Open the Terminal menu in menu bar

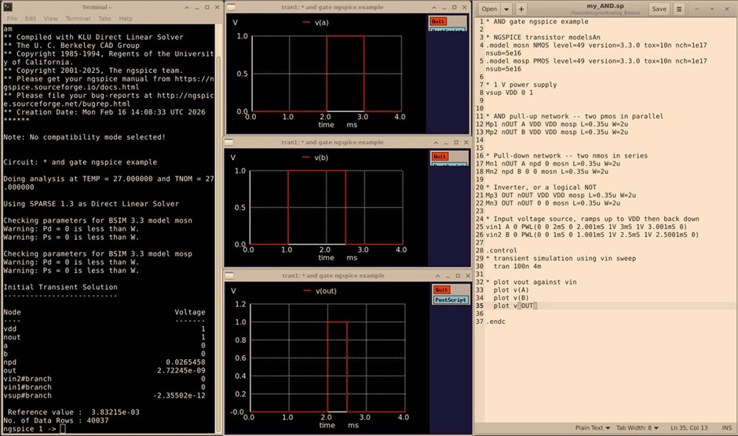[x=77, y=18]
